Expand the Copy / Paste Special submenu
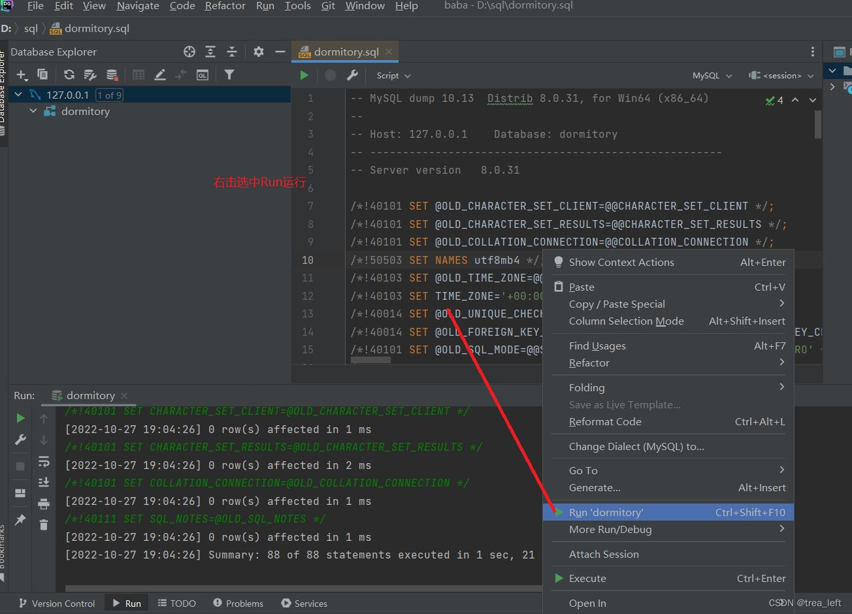 668,304
